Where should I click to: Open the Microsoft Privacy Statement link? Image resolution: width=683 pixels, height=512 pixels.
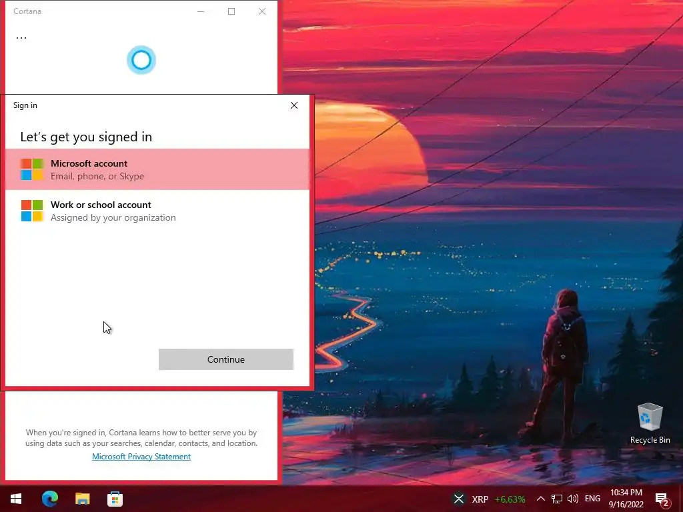click(141, 456)
